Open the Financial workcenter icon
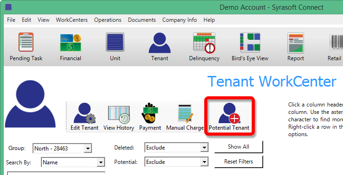This screenshot has width=343, height=175. 71,43
